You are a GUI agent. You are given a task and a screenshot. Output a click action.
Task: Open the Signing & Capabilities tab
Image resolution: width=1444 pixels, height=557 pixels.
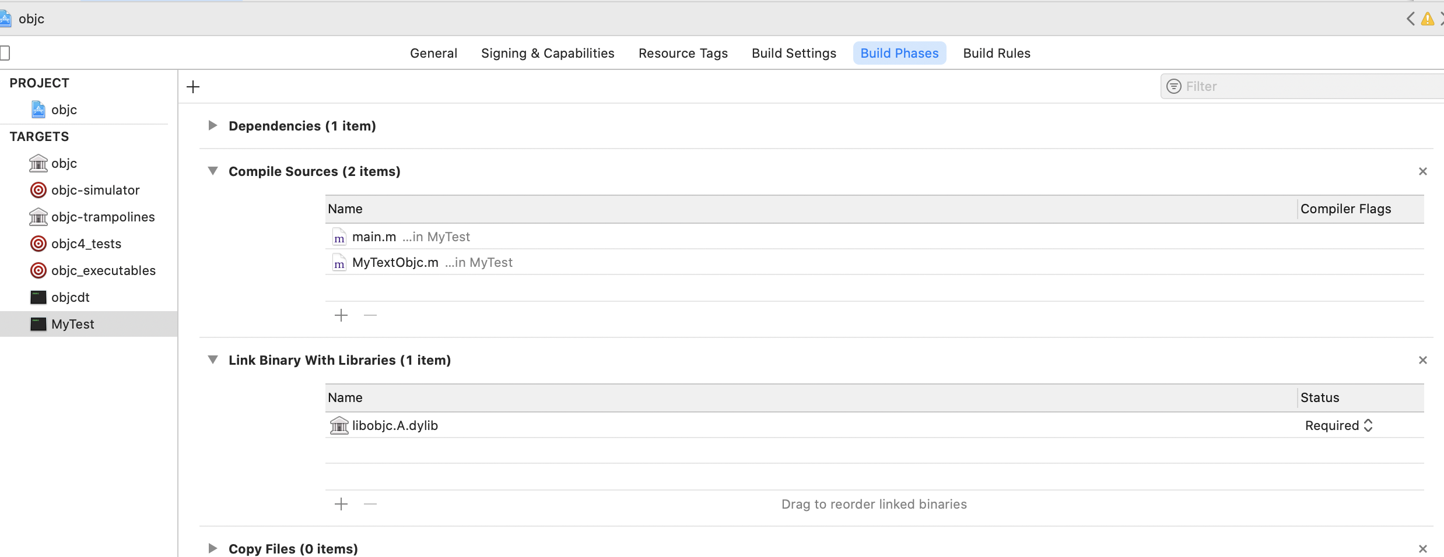tap(548, 53)
